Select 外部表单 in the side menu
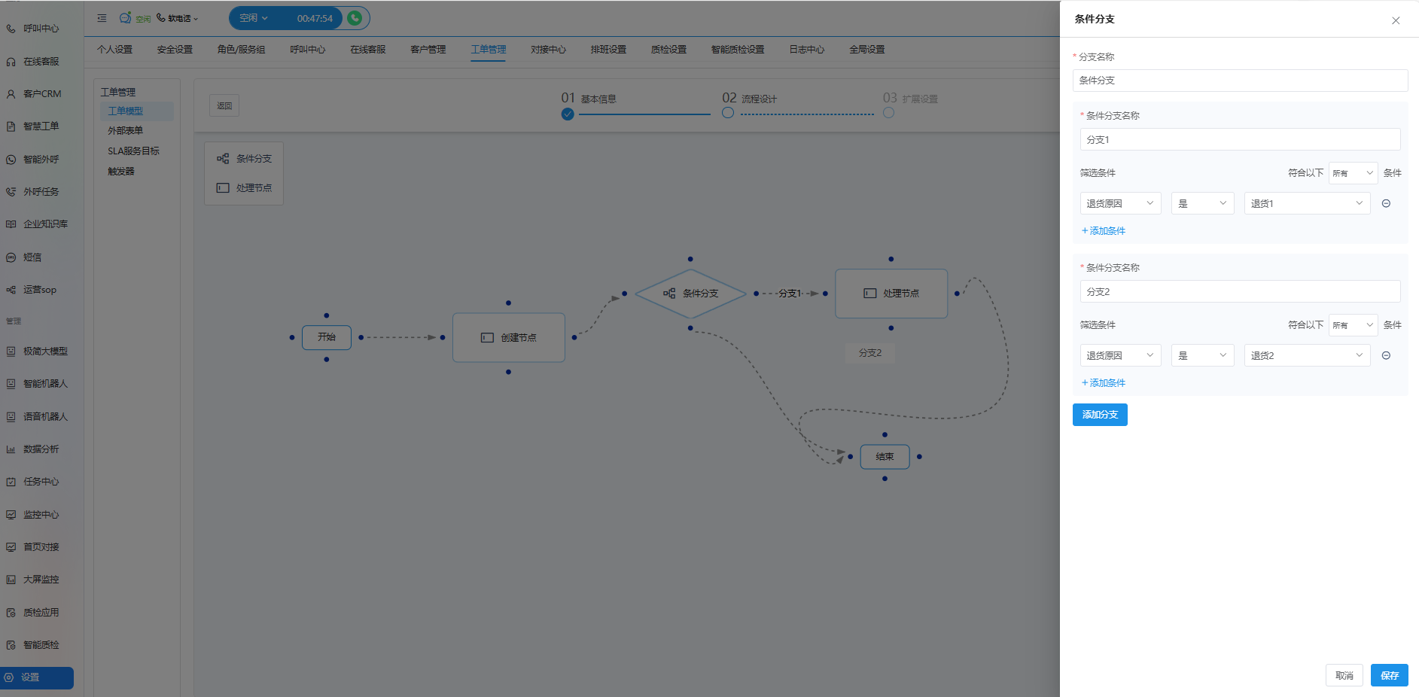The height and width of the screenshot is (697, 1419). coord(126,131)
